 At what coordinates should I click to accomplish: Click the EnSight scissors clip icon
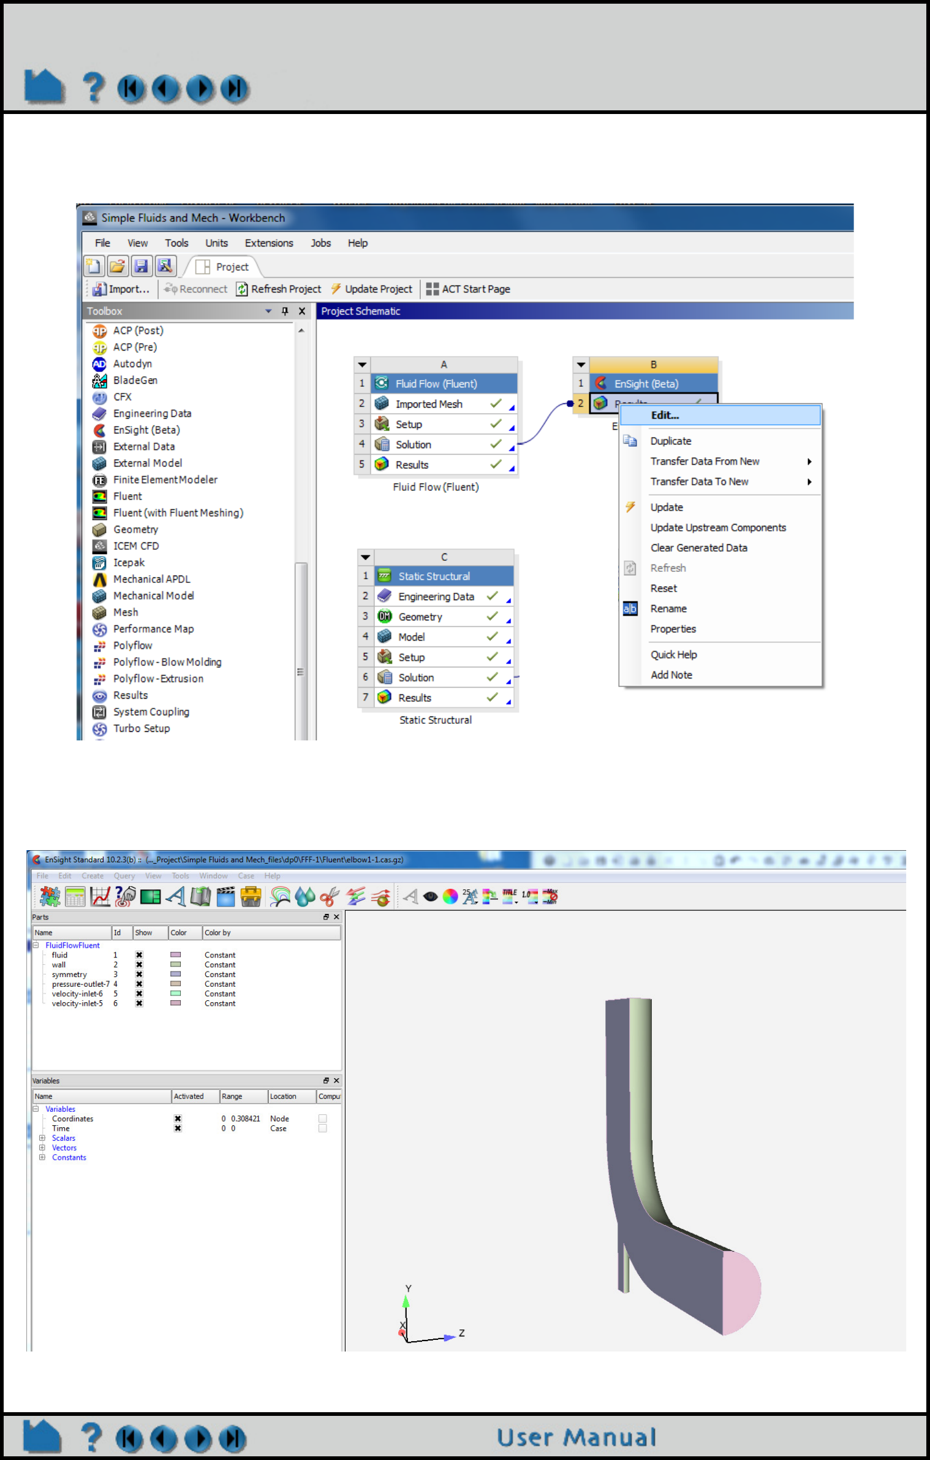coord(330,897)
